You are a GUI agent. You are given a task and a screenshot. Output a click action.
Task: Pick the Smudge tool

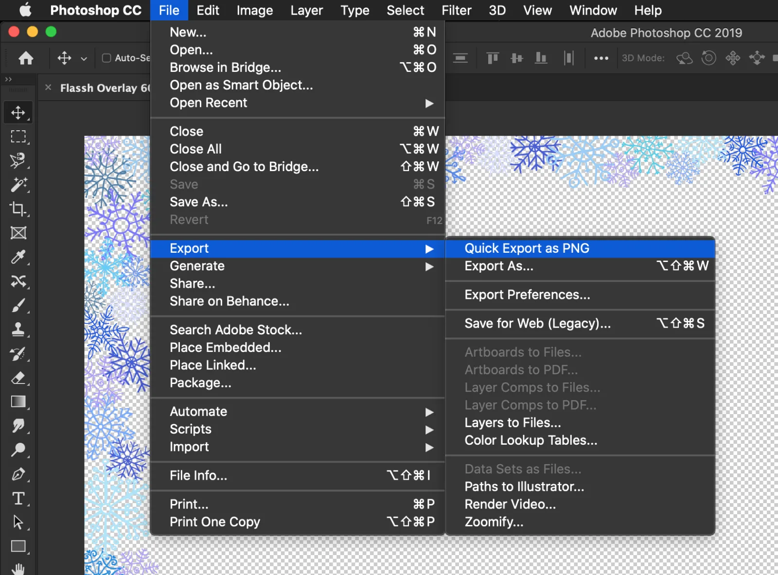click(x=18, y=426)
